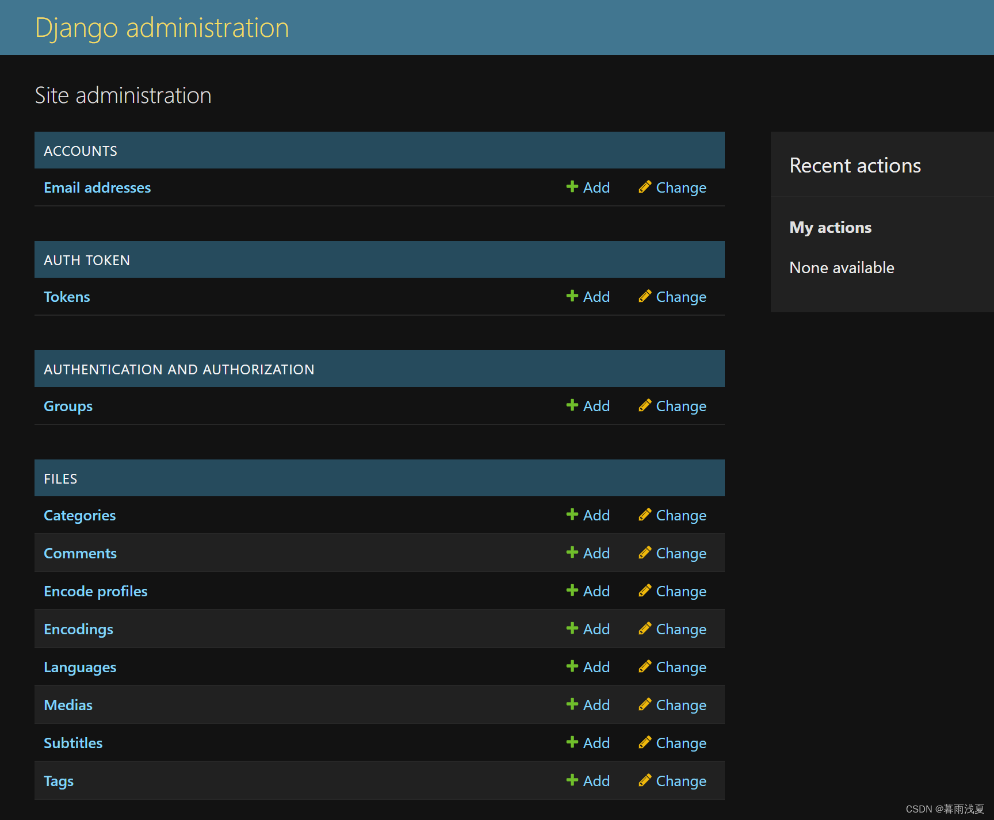The image size is (994, 820).
Task: Click the None available text
Action: click(x=842, y=267)
